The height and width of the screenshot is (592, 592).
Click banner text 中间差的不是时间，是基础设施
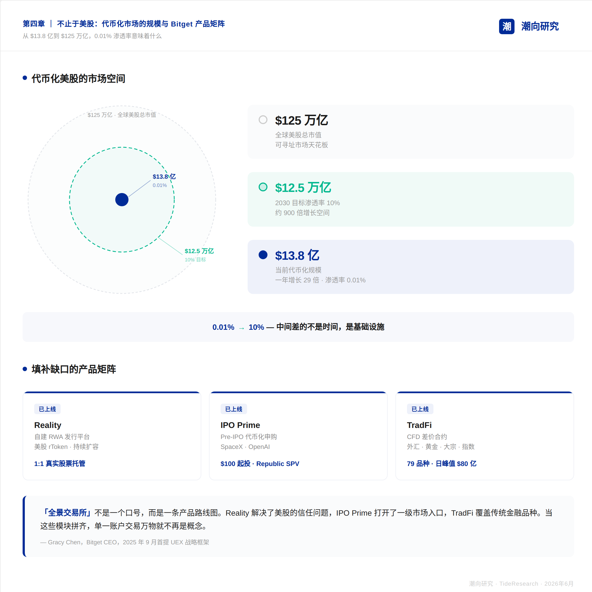(x=330, y=327)
